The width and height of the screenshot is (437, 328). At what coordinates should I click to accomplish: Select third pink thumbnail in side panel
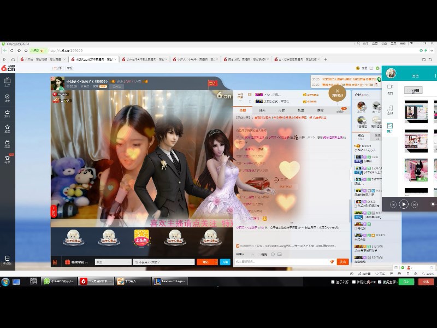click(x=416, y=170)
